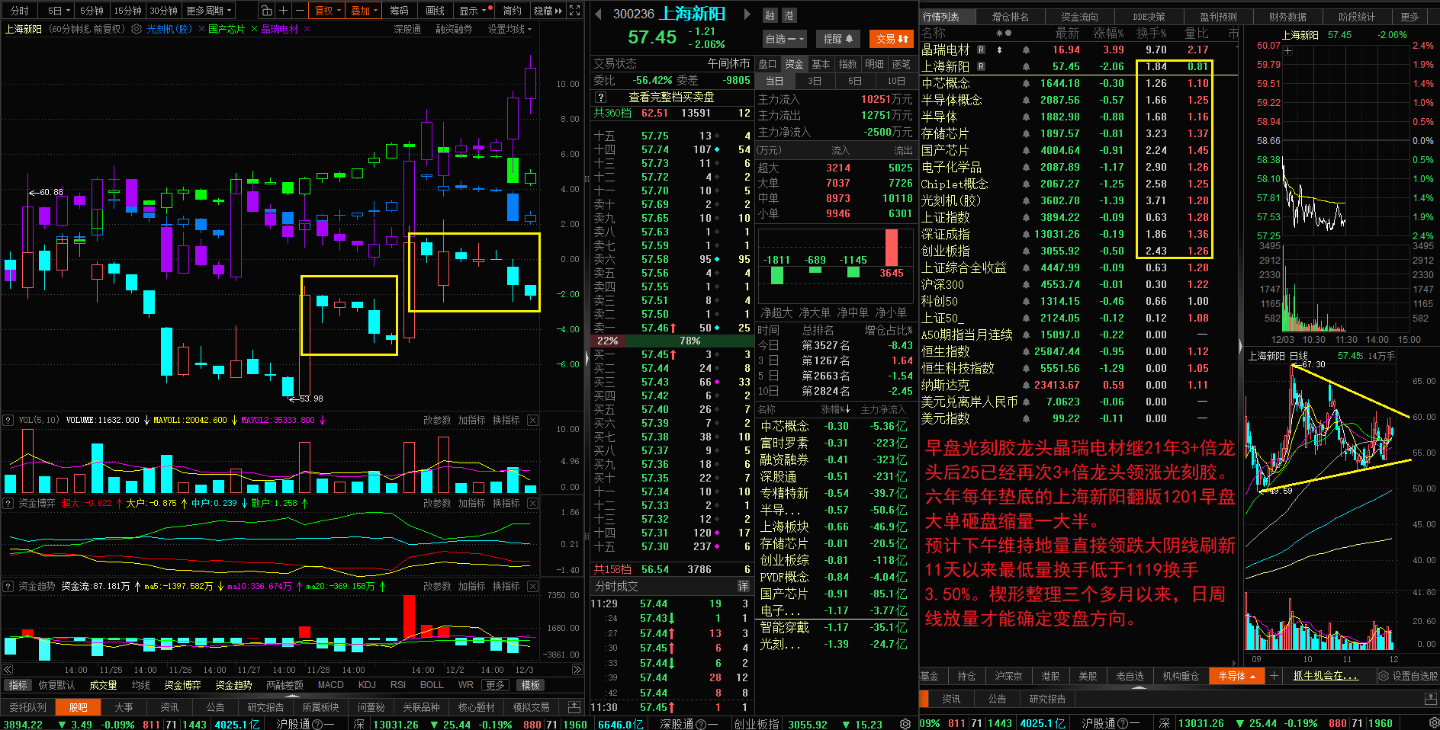1440x730 pixels.
Task: Select the 资金 tab
Action: [x=794, y=64]
